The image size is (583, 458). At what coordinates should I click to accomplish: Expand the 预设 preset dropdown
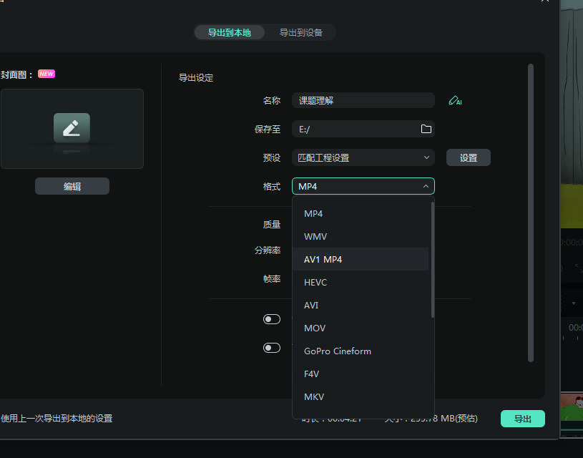(363, 157)
